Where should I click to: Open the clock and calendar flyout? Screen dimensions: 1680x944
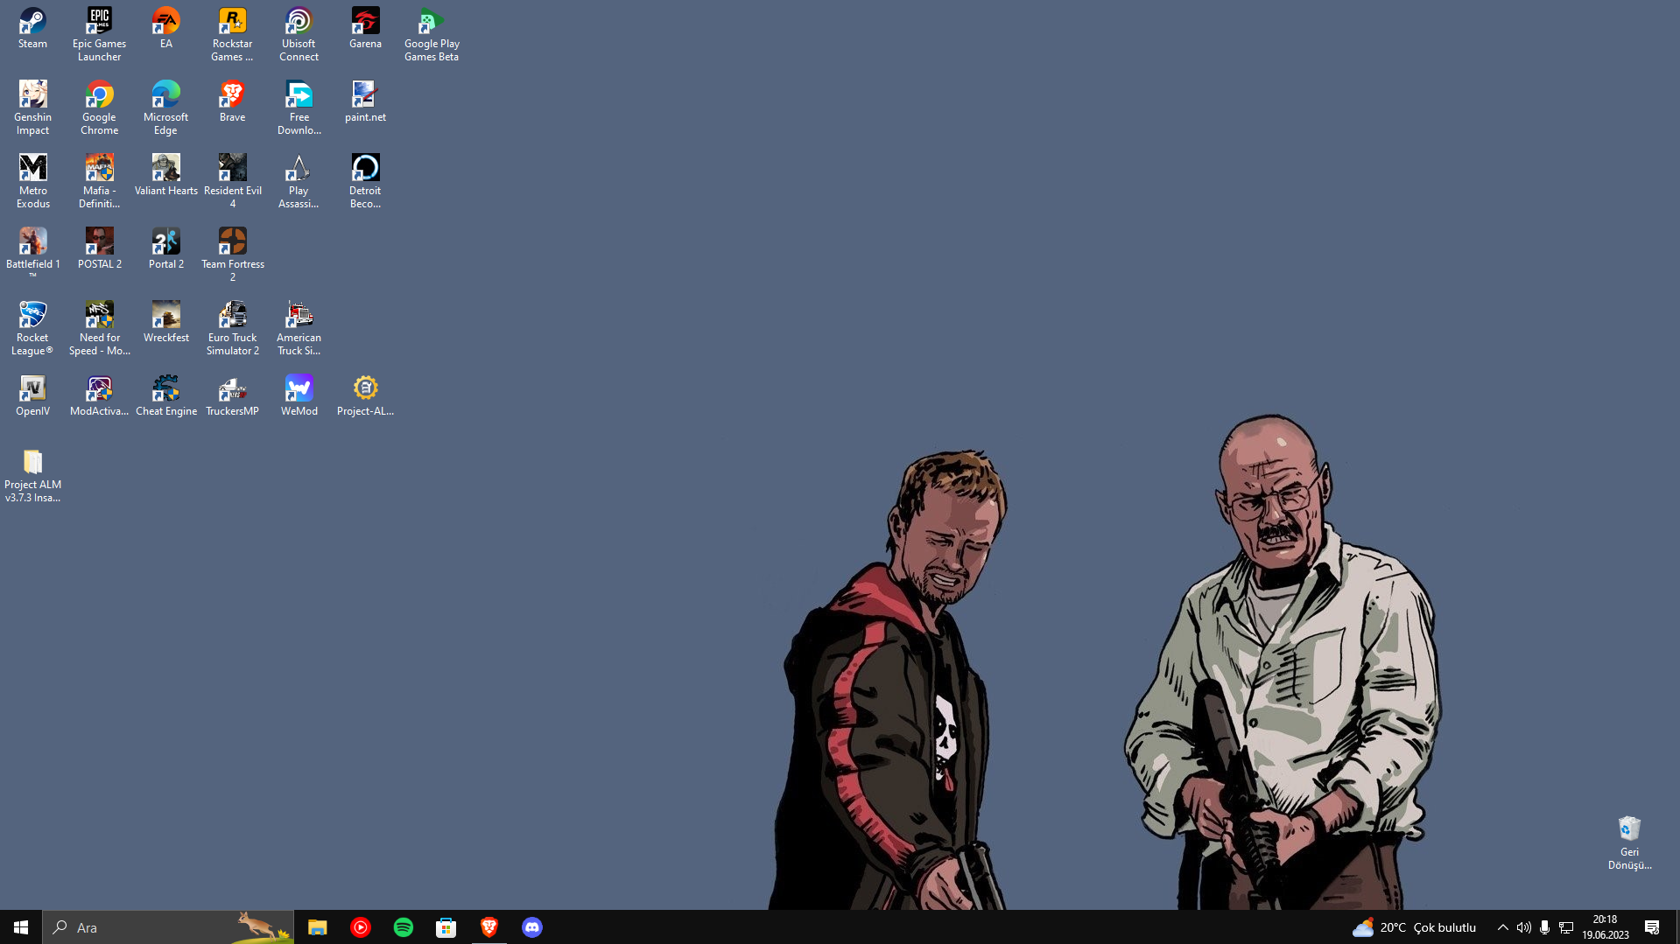pos(1605,927)
